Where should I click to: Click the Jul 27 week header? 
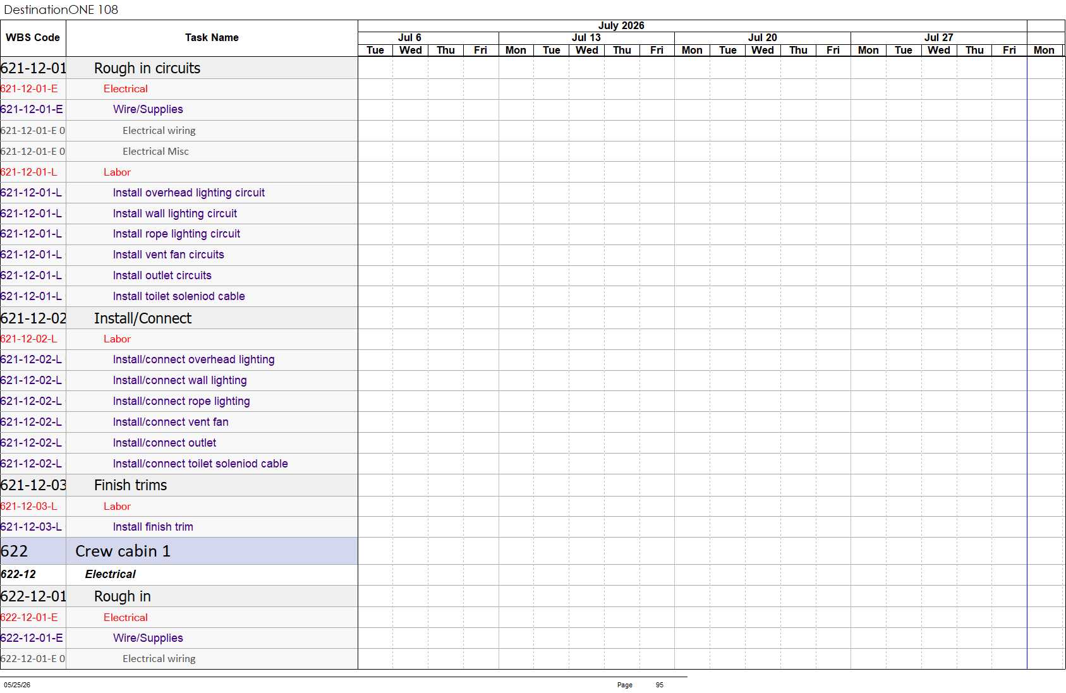(x=939, y=38)
